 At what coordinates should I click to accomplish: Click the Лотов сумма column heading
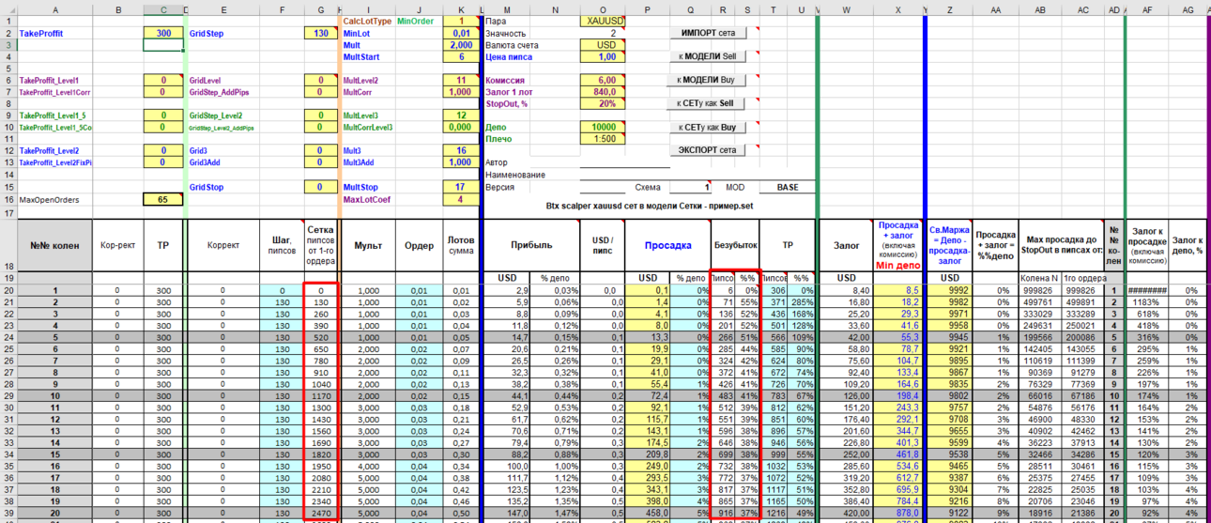point(460,245)
